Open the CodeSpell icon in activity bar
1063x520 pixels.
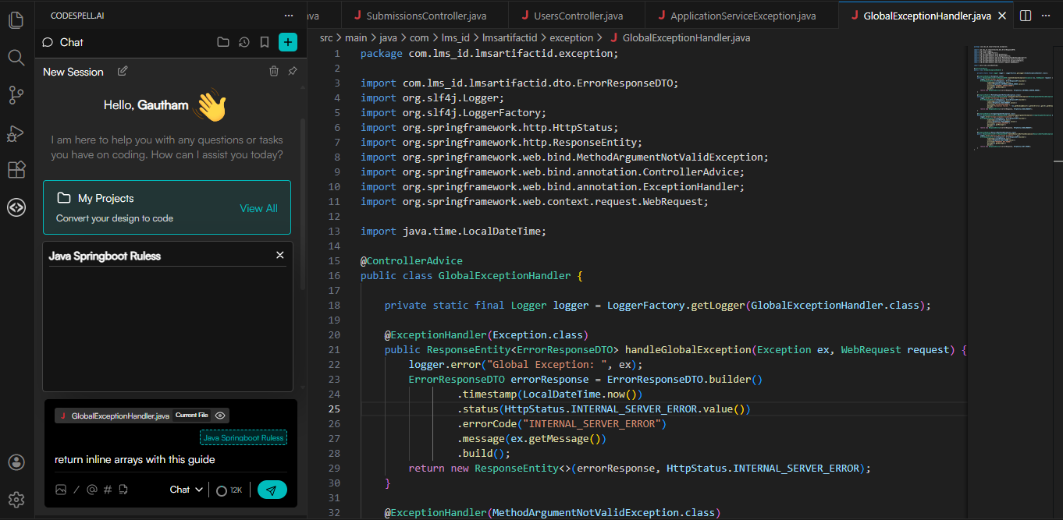point(16,207)
